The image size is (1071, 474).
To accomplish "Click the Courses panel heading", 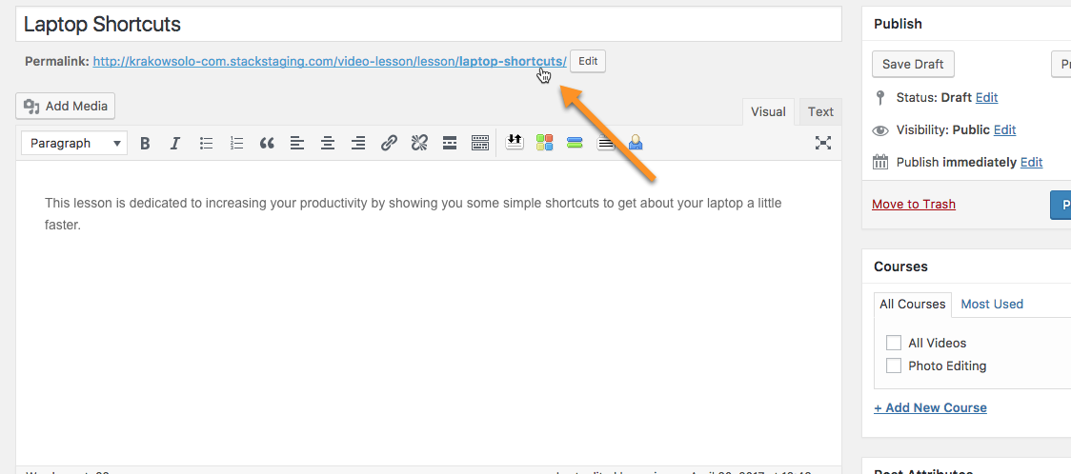I will click(901, 267).
